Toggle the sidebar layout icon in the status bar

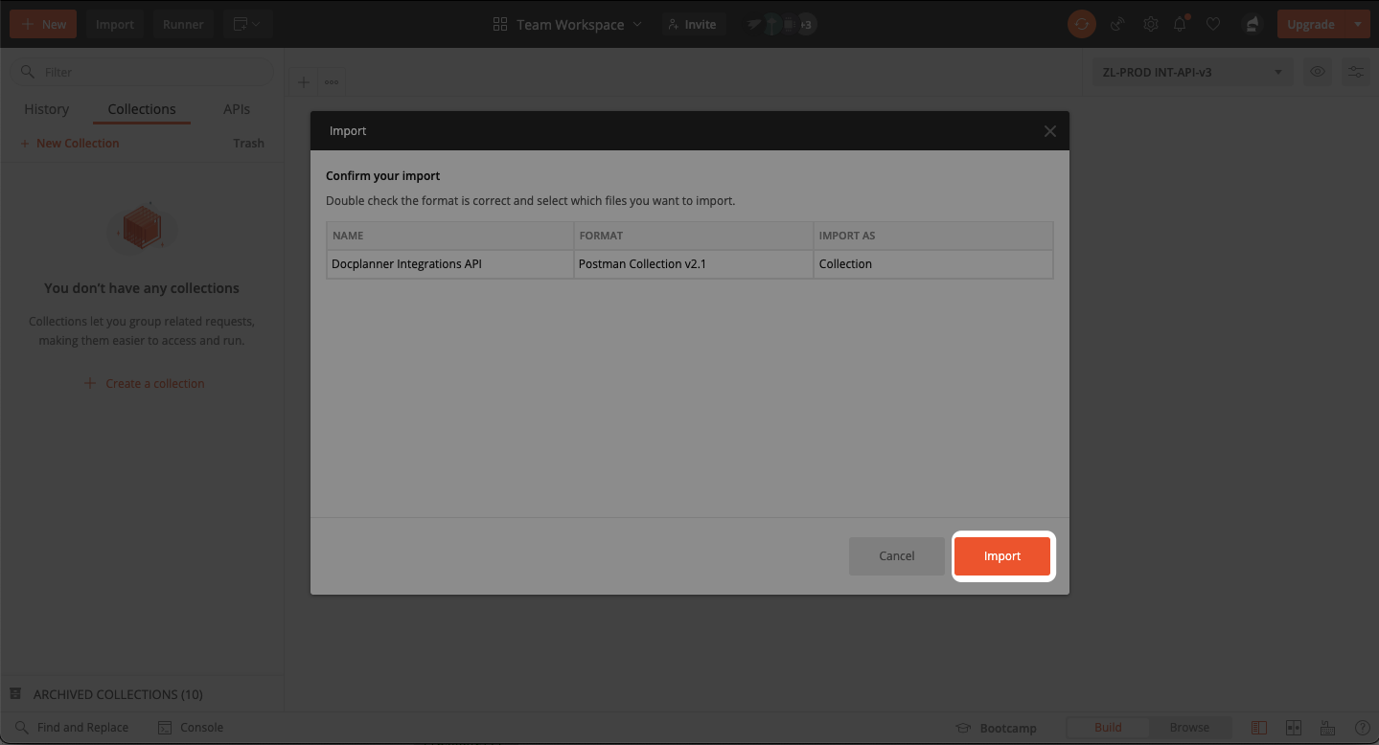click(x=1259, y=728)
